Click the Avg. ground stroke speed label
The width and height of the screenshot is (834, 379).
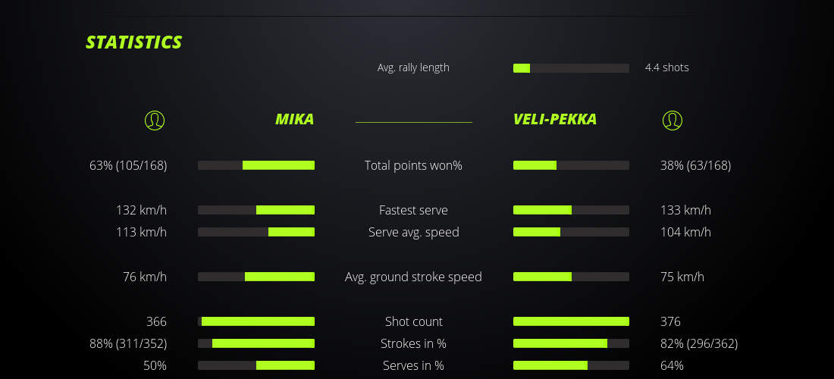(x=413, y=277)
